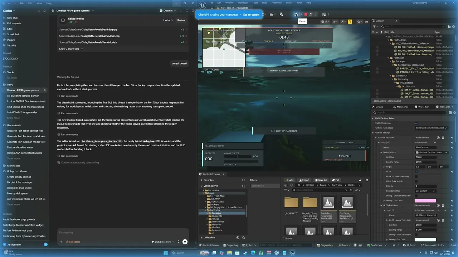Image resolution: width=458 pixels, height=257 pixels.
Task: Open the Output Log tab
Action: 230,245
